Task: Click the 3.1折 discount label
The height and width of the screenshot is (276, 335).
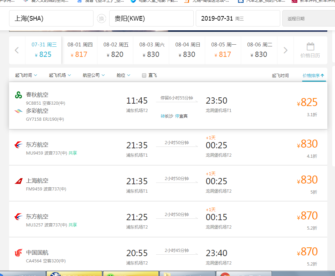Action: click(x=312, y=115)
